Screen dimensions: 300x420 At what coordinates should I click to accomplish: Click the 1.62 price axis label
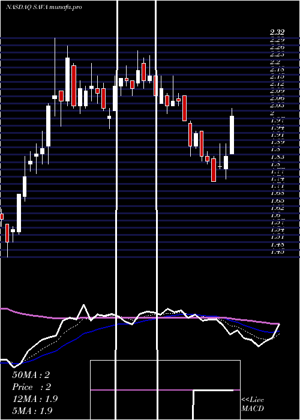tap(277, 208)
